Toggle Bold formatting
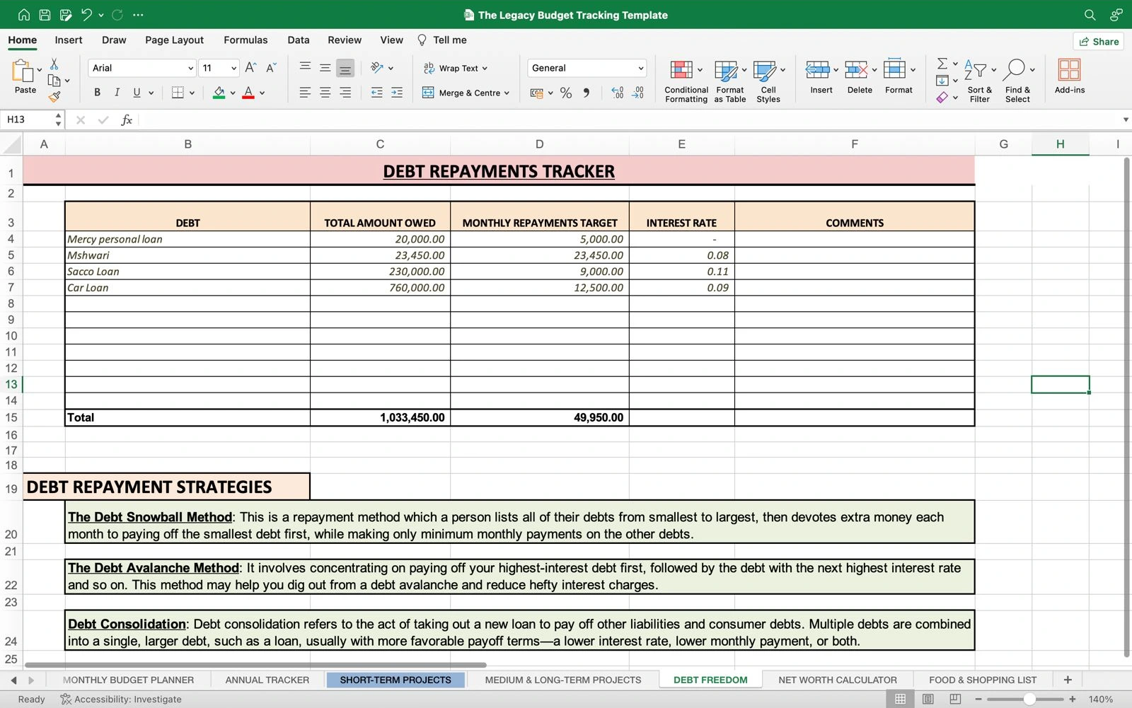The image size is (1132, 708). click(97, 93)
